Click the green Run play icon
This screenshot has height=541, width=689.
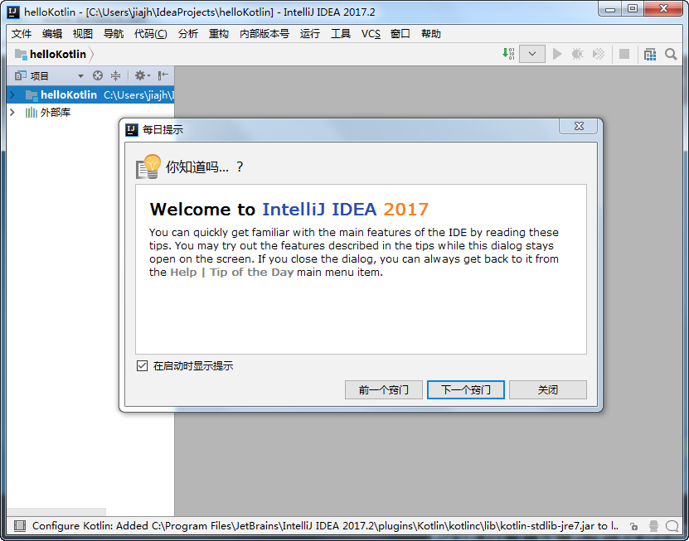pyautogui.click(x=557, y=54)
